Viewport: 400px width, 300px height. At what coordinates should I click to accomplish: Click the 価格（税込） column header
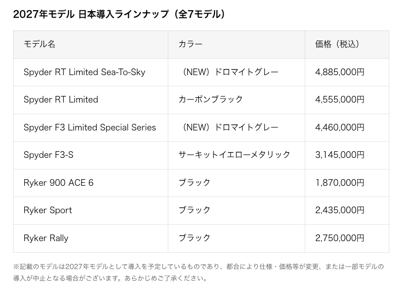coord(337,44)
